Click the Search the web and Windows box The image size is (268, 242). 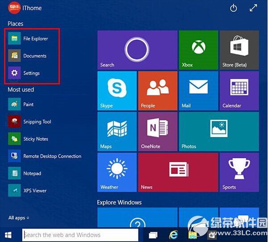80,235
